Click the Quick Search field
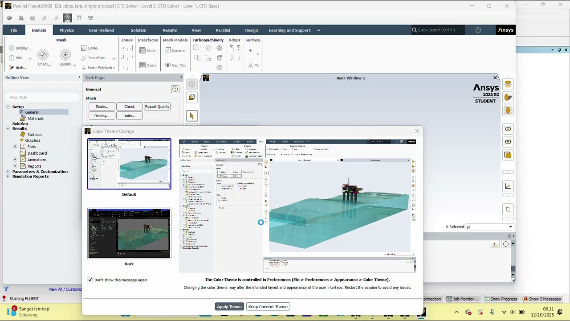The image size is (570, 321). pyautogui.click(x=437, y=30)
